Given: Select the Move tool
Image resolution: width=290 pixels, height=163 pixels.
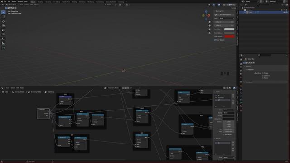Looking at the screenshot, I should click(x=3, y=21).
